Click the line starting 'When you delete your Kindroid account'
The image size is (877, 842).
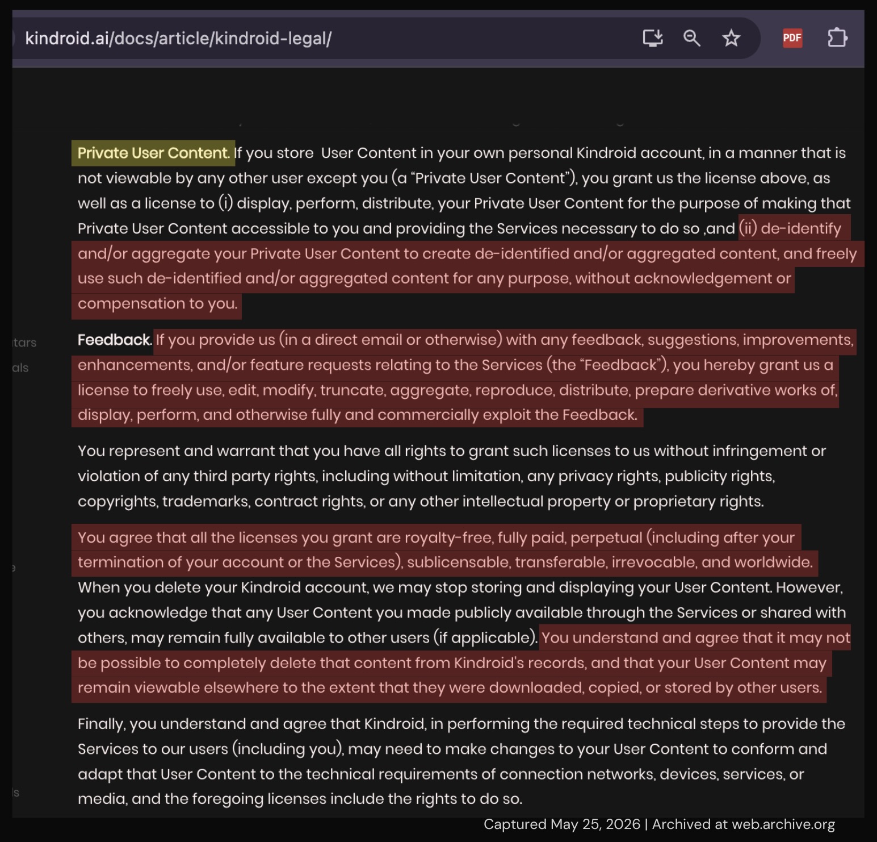tap(460, 587)
